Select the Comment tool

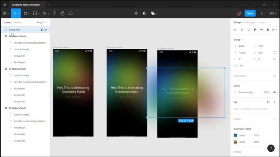[71, 14]
